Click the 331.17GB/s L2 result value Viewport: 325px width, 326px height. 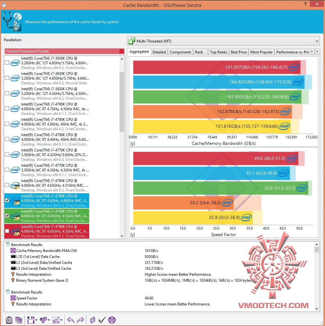tap(154, 263)
